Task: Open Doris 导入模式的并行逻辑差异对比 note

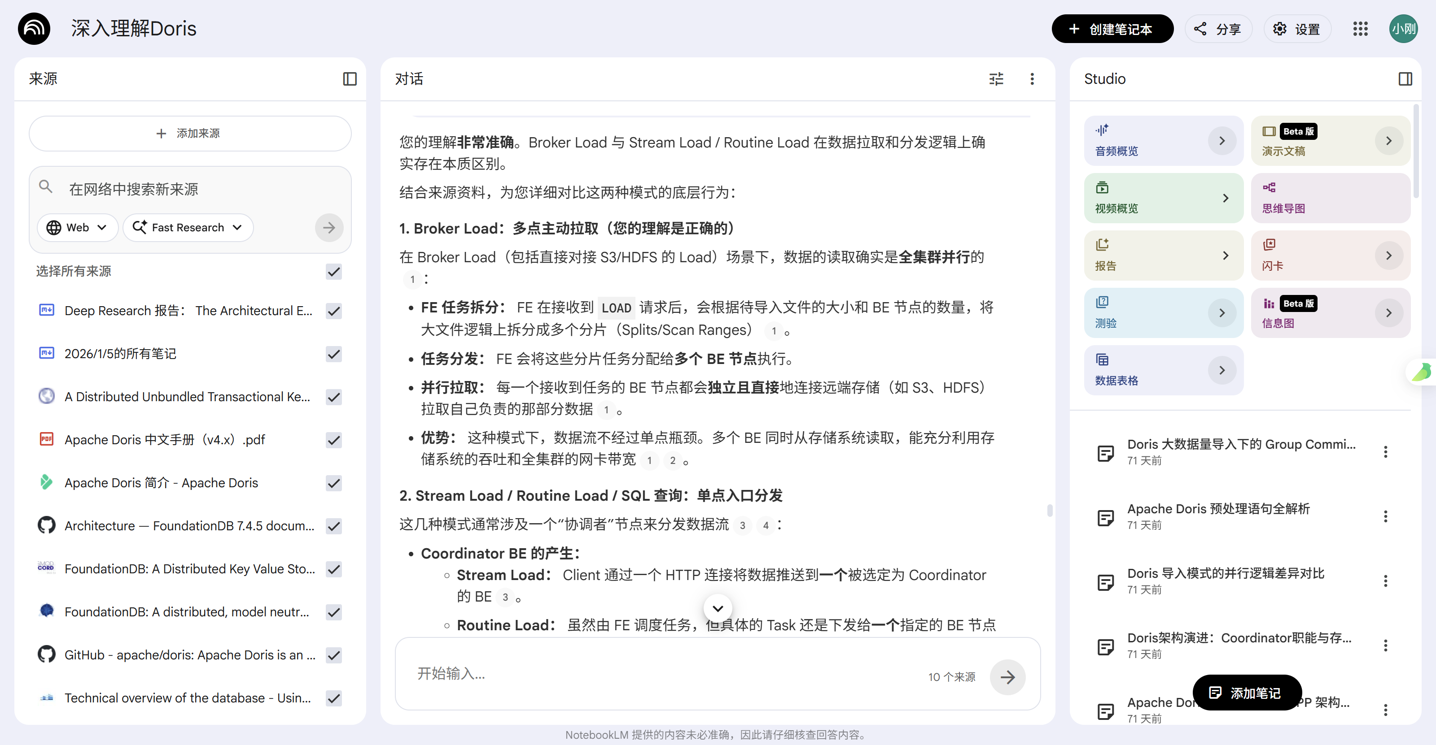Action: (1226, 581)
